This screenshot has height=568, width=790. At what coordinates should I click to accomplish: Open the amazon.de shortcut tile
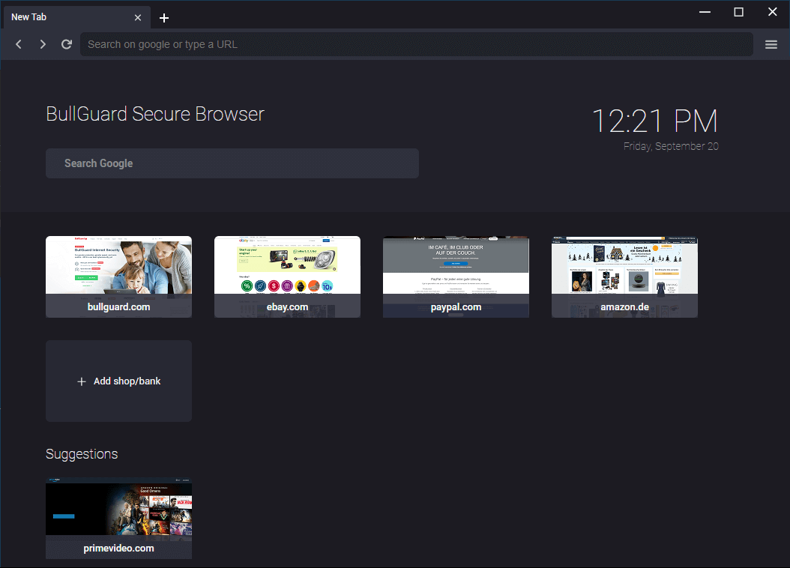point(624,277)
